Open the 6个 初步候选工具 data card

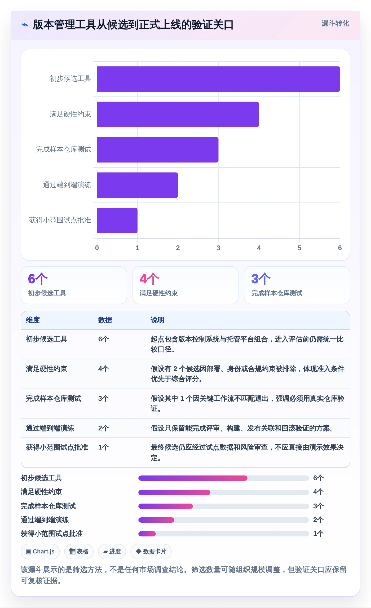(x=74, y=285)
